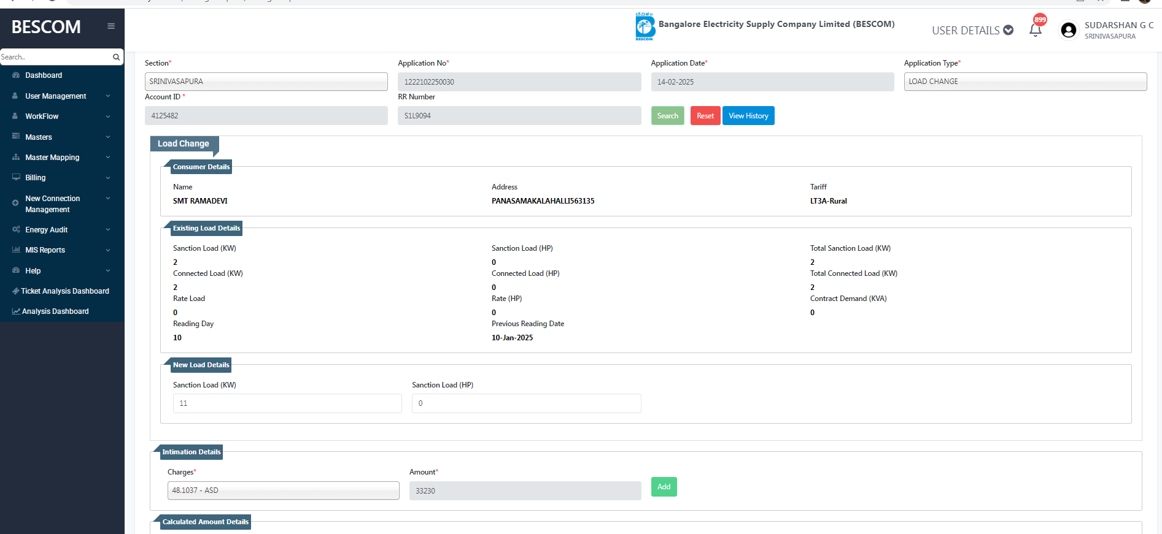1162x534 pixels.
Task: Click consumer name SMT RAMADEVI
Action: click(x=200, y=201)
